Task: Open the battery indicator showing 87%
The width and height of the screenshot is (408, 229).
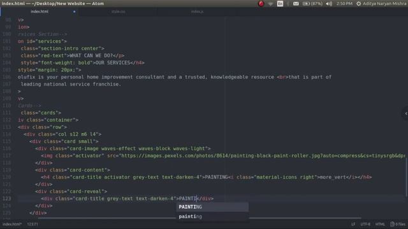Action: [x=312, y=4]
